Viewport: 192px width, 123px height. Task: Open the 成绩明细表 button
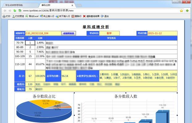[69, 34]
